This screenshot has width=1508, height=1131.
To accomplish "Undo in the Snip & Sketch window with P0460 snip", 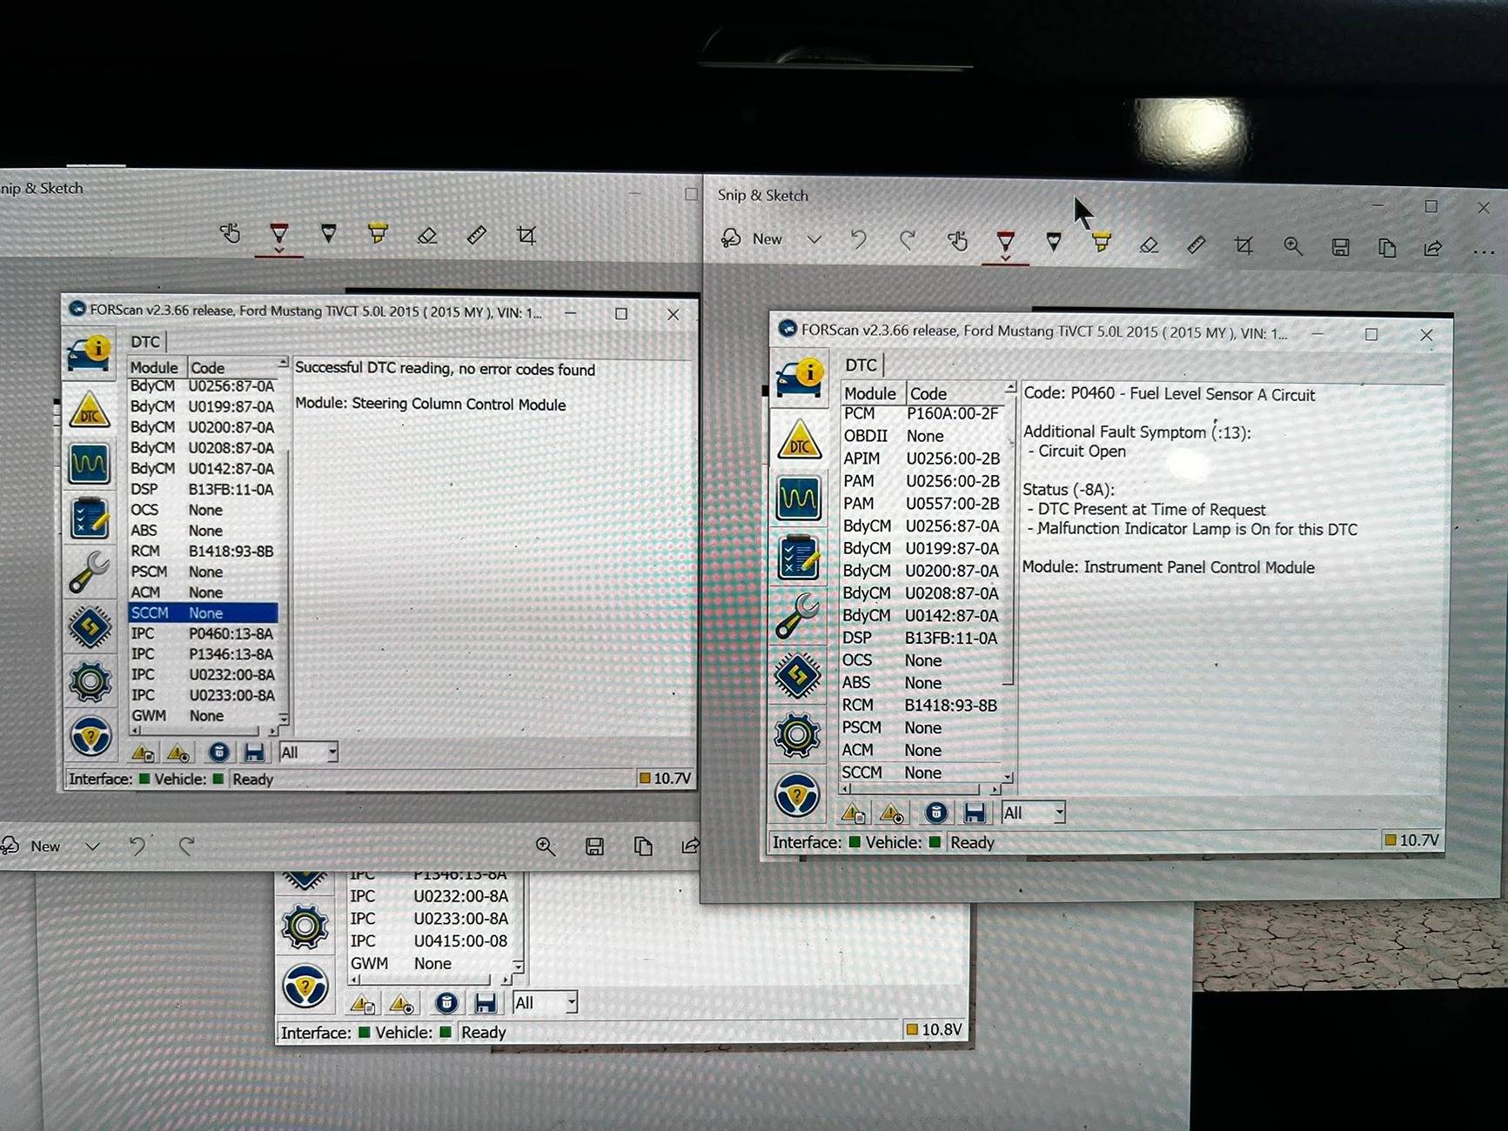I will click(858, 240).
